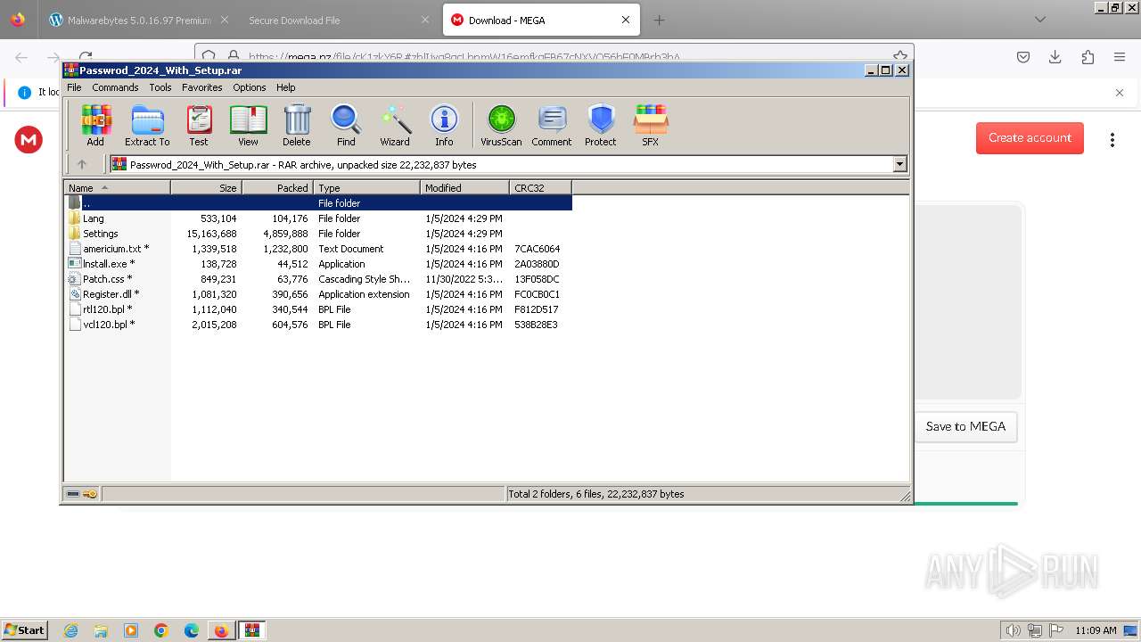The image size is (1141, 642).
Task: Sort by the Type column header
Action: (x=366, y=188)
